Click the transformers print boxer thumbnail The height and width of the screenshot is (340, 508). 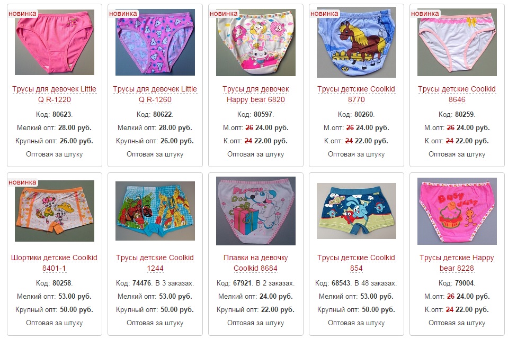tap(155, 211)
